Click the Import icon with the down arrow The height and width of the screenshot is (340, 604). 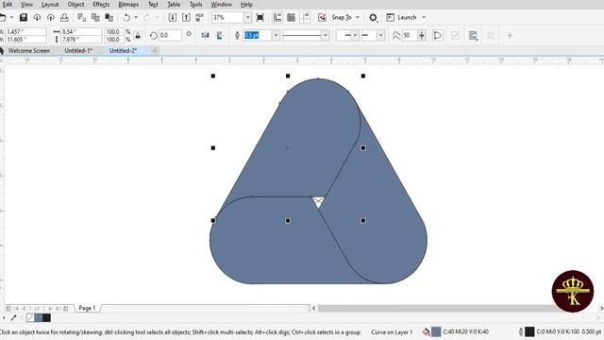pos(173,17)
